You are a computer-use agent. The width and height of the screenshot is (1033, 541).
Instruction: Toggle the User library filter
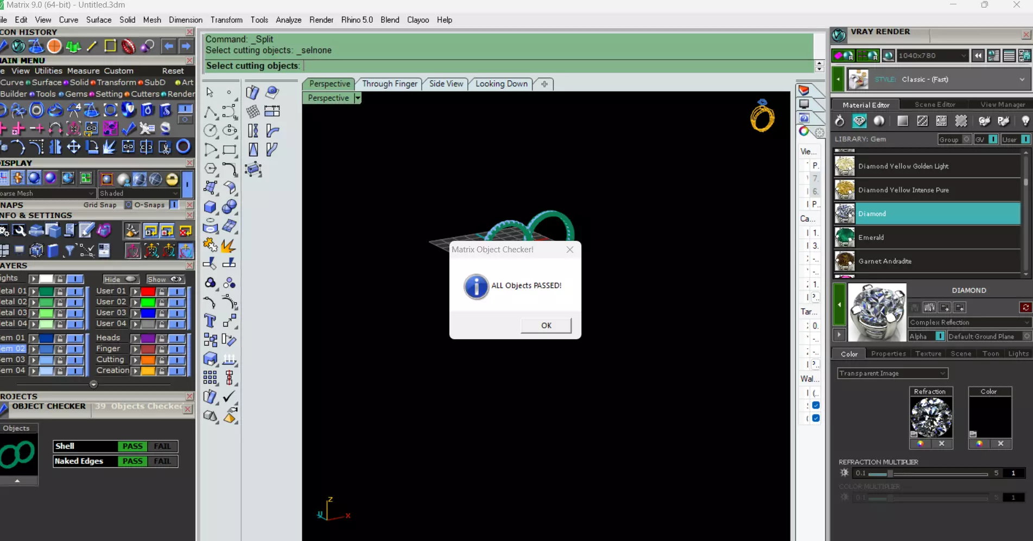(1025, 139)
